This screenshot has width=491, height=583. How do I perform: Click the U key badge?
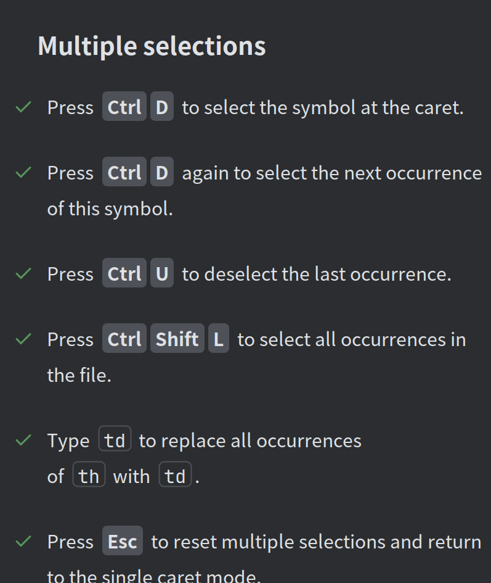click(162, 273)
